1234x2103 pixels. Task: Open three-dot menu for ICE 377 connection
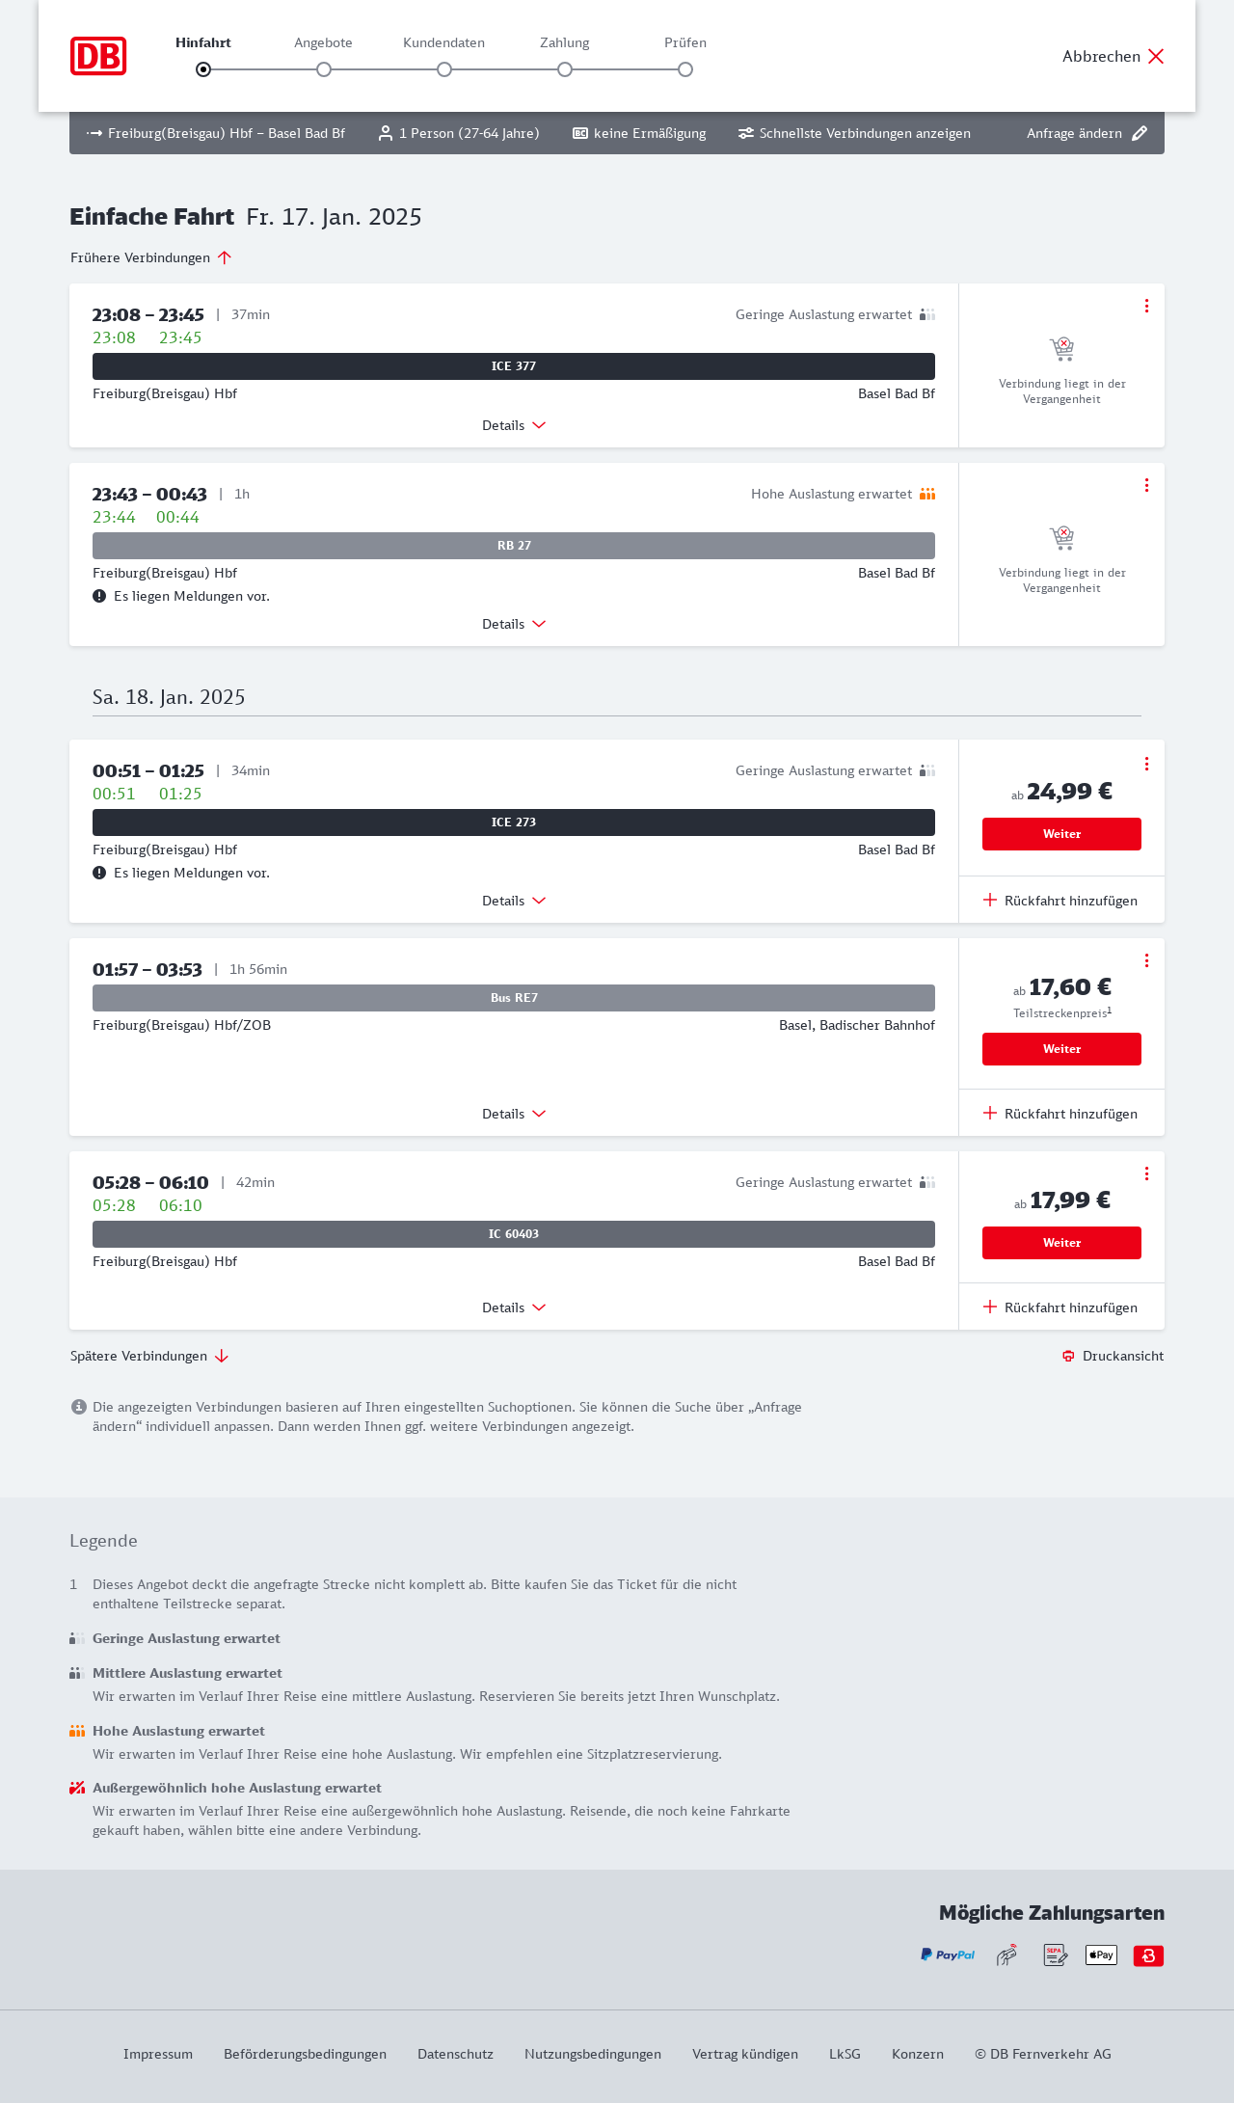point(1146,306)
